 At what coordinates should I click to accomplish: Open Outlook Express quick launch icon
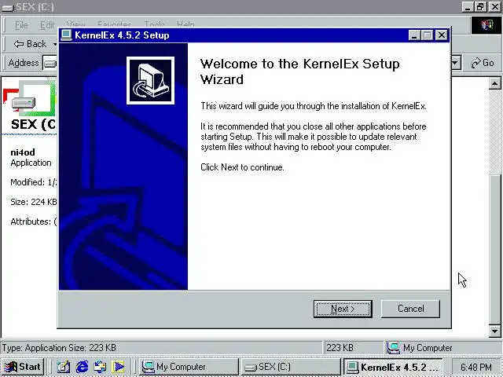(x=100, y=367)
